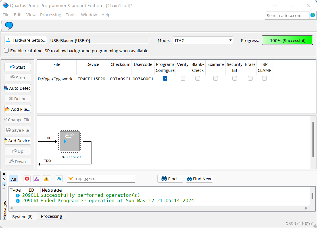Click info icon of message 209011
Screen dimensions: 317x228
18,195
